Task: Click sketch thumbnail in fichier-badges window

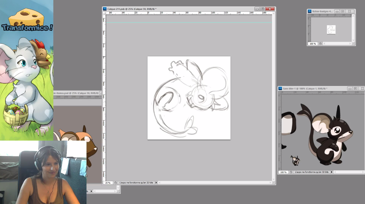Action: (x=331, y=30)
